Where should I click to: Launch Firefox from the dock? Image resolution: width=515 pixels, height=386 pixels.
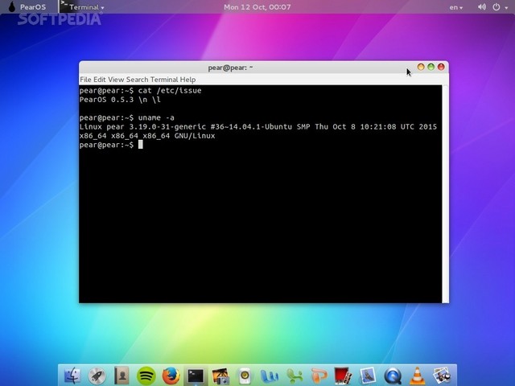coord(170,375)
